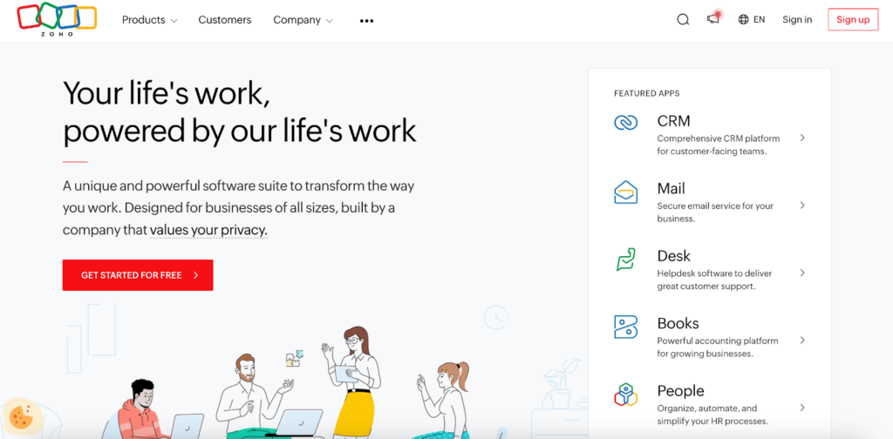Click the chevron next to People
The width and height of the screenshot is (893, 439).
pyautogui.click(x=802, y=408)
